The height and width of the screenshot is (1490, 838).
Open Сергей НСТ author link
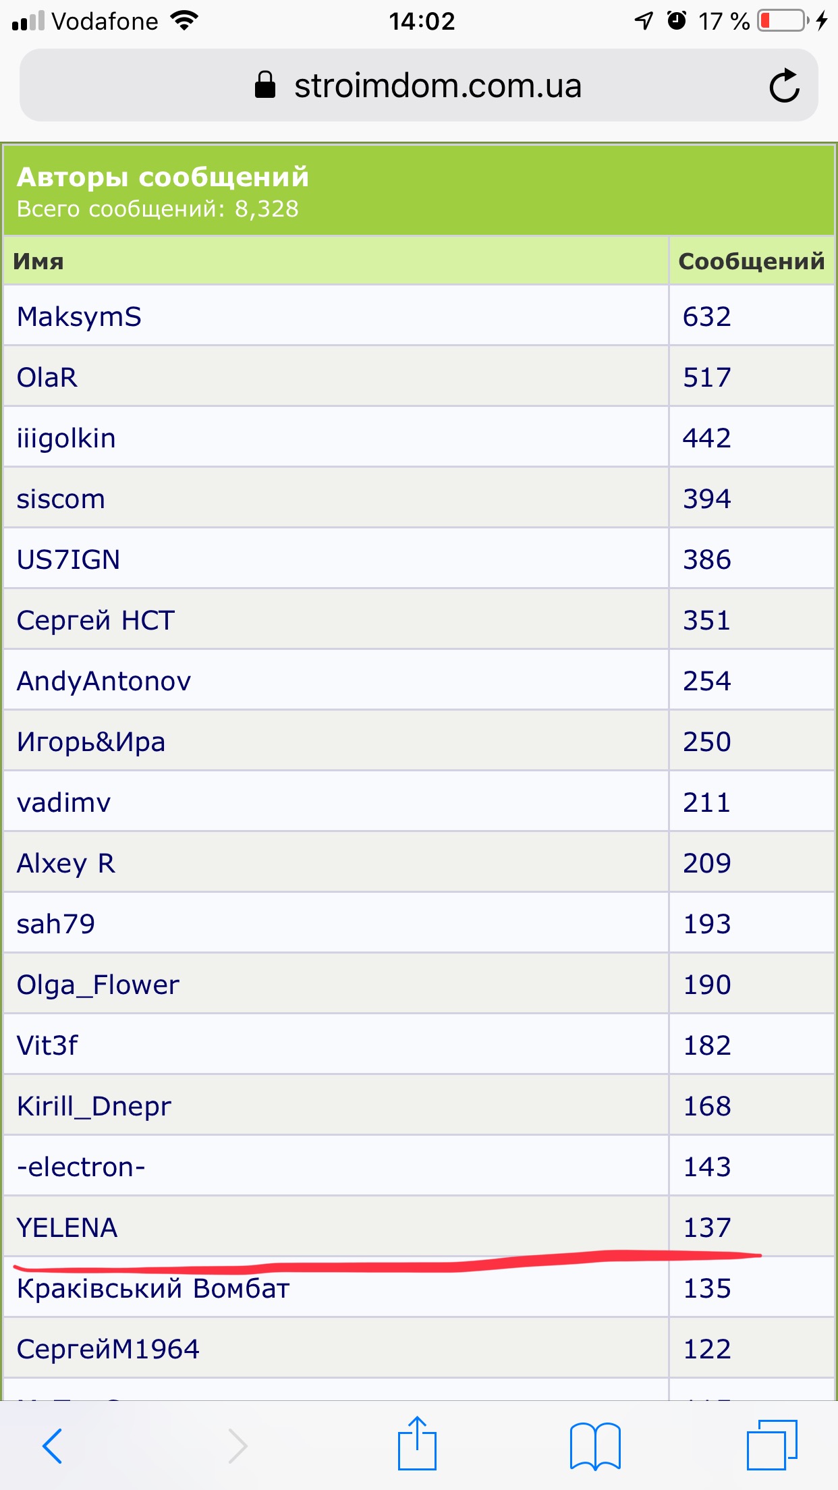pos(96,620)
